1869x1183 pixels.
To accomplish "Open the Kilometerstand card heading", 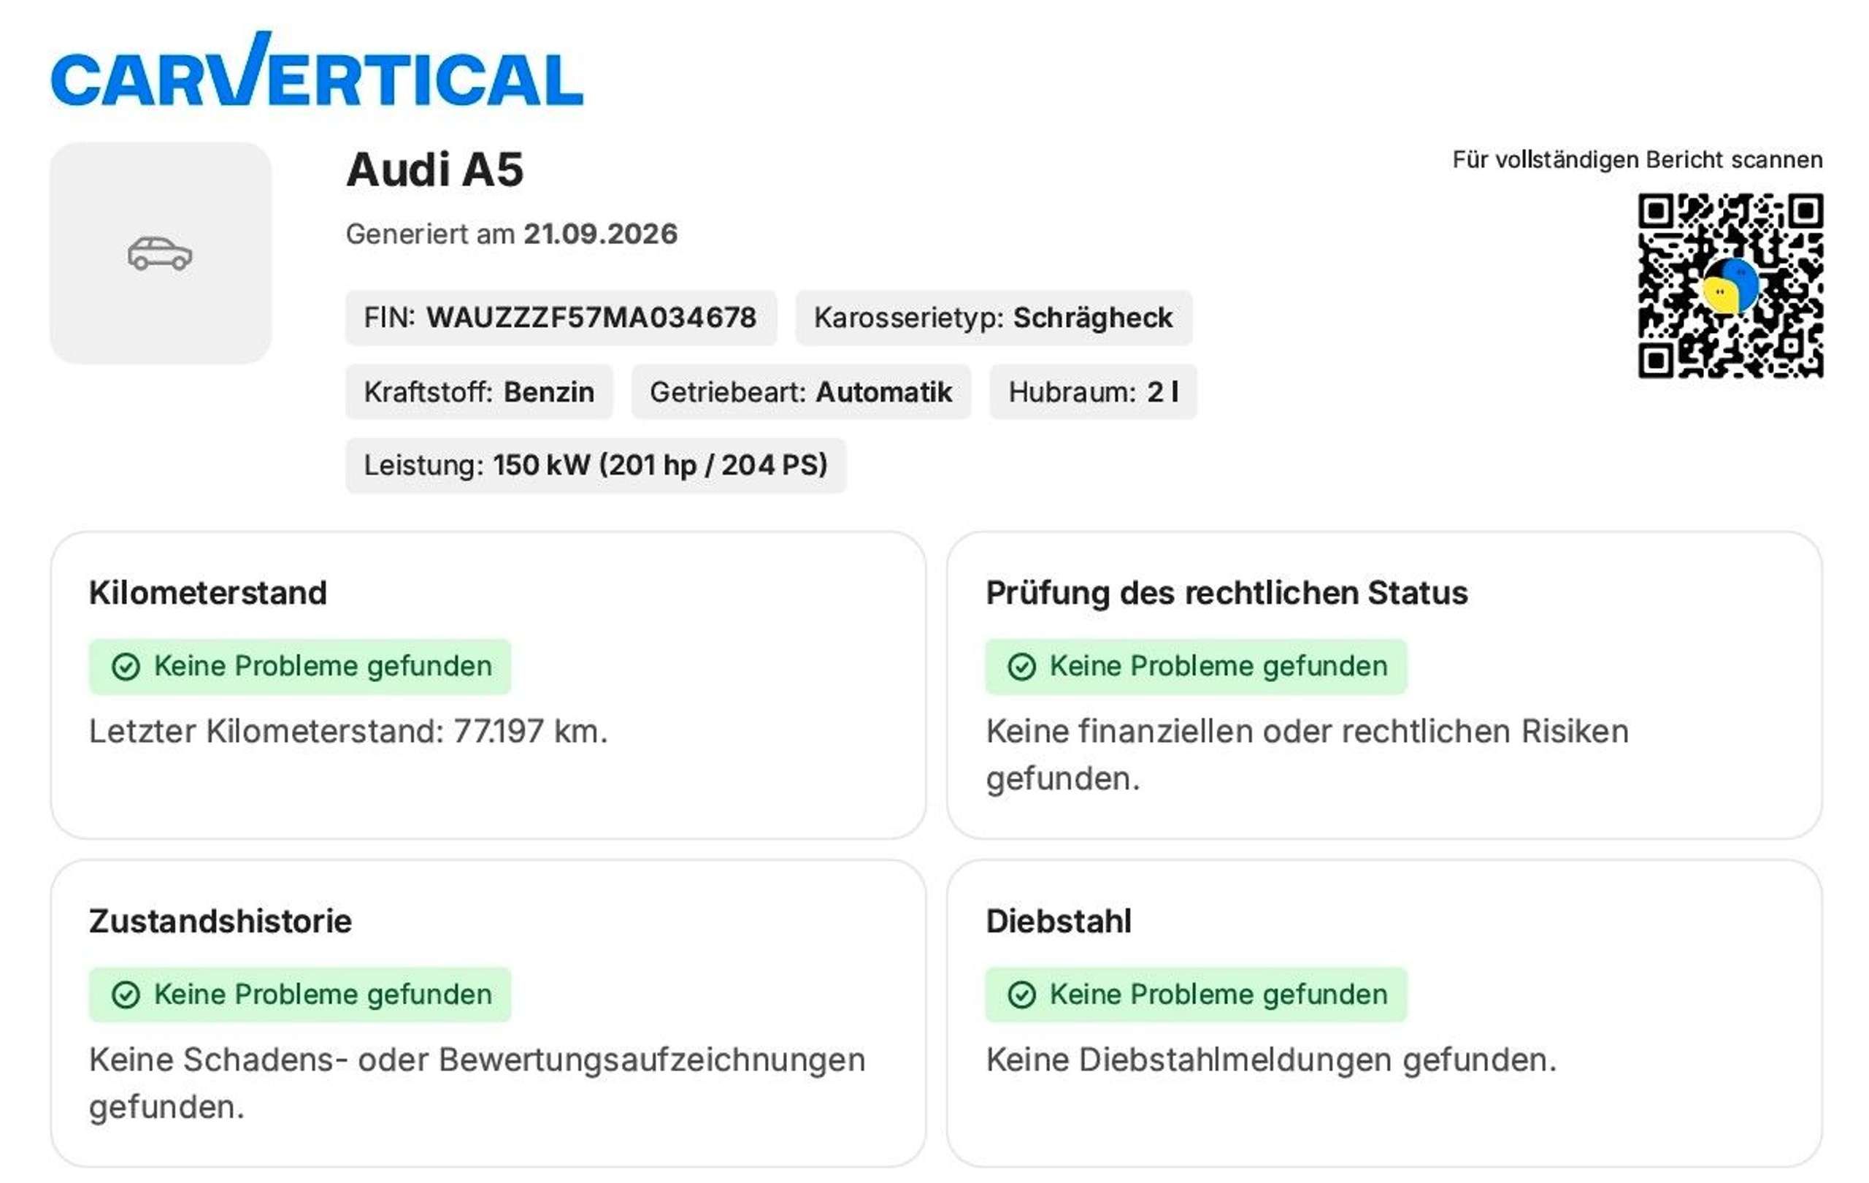I will coord(208,593).
